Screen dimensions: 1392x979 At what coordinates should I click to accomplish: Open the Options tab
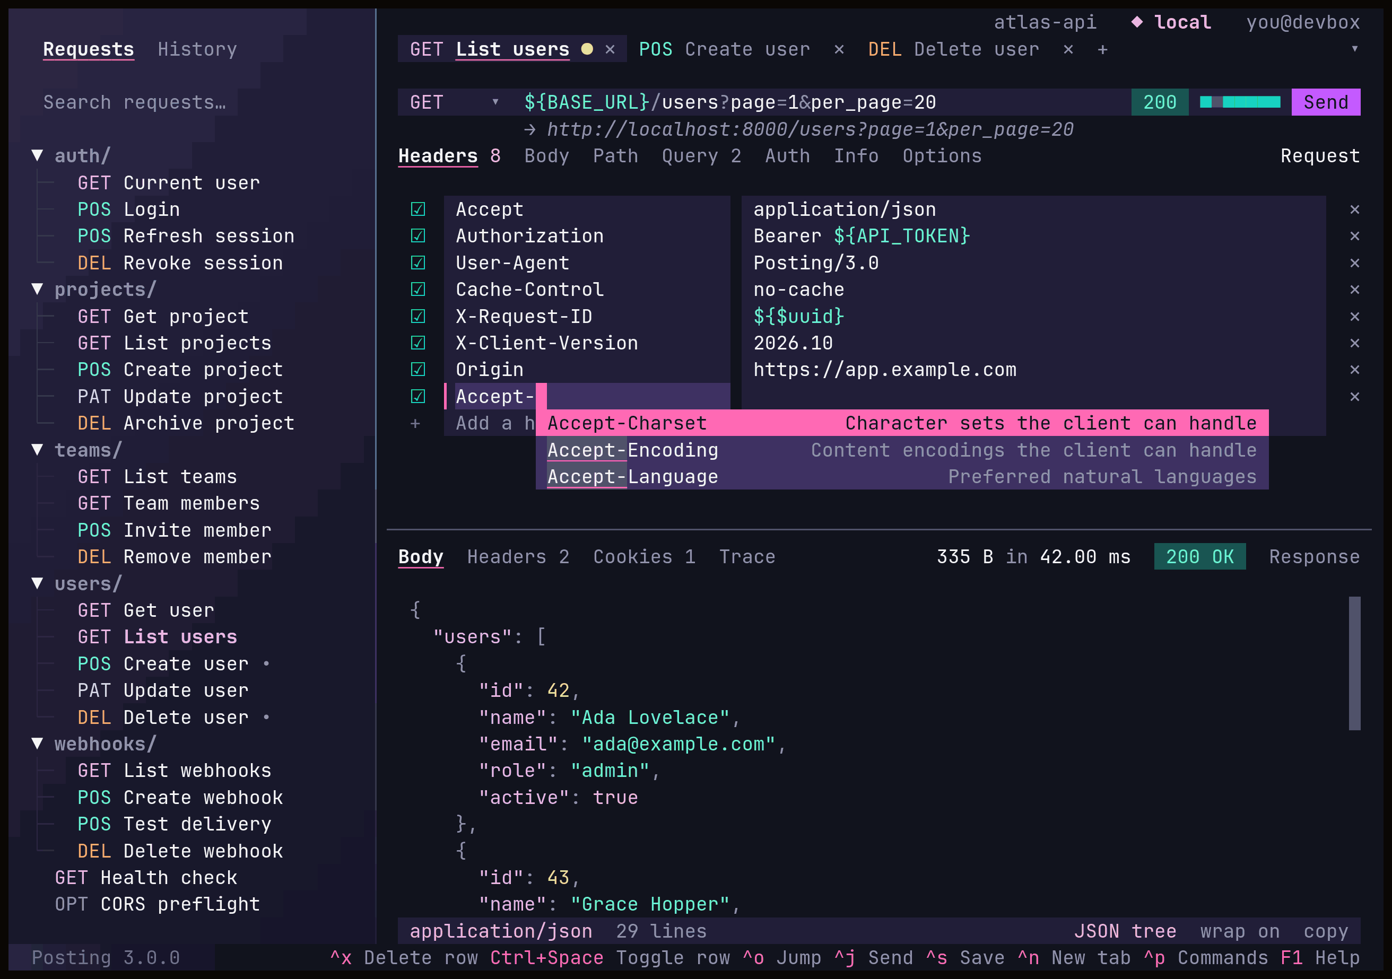point(942,156)
